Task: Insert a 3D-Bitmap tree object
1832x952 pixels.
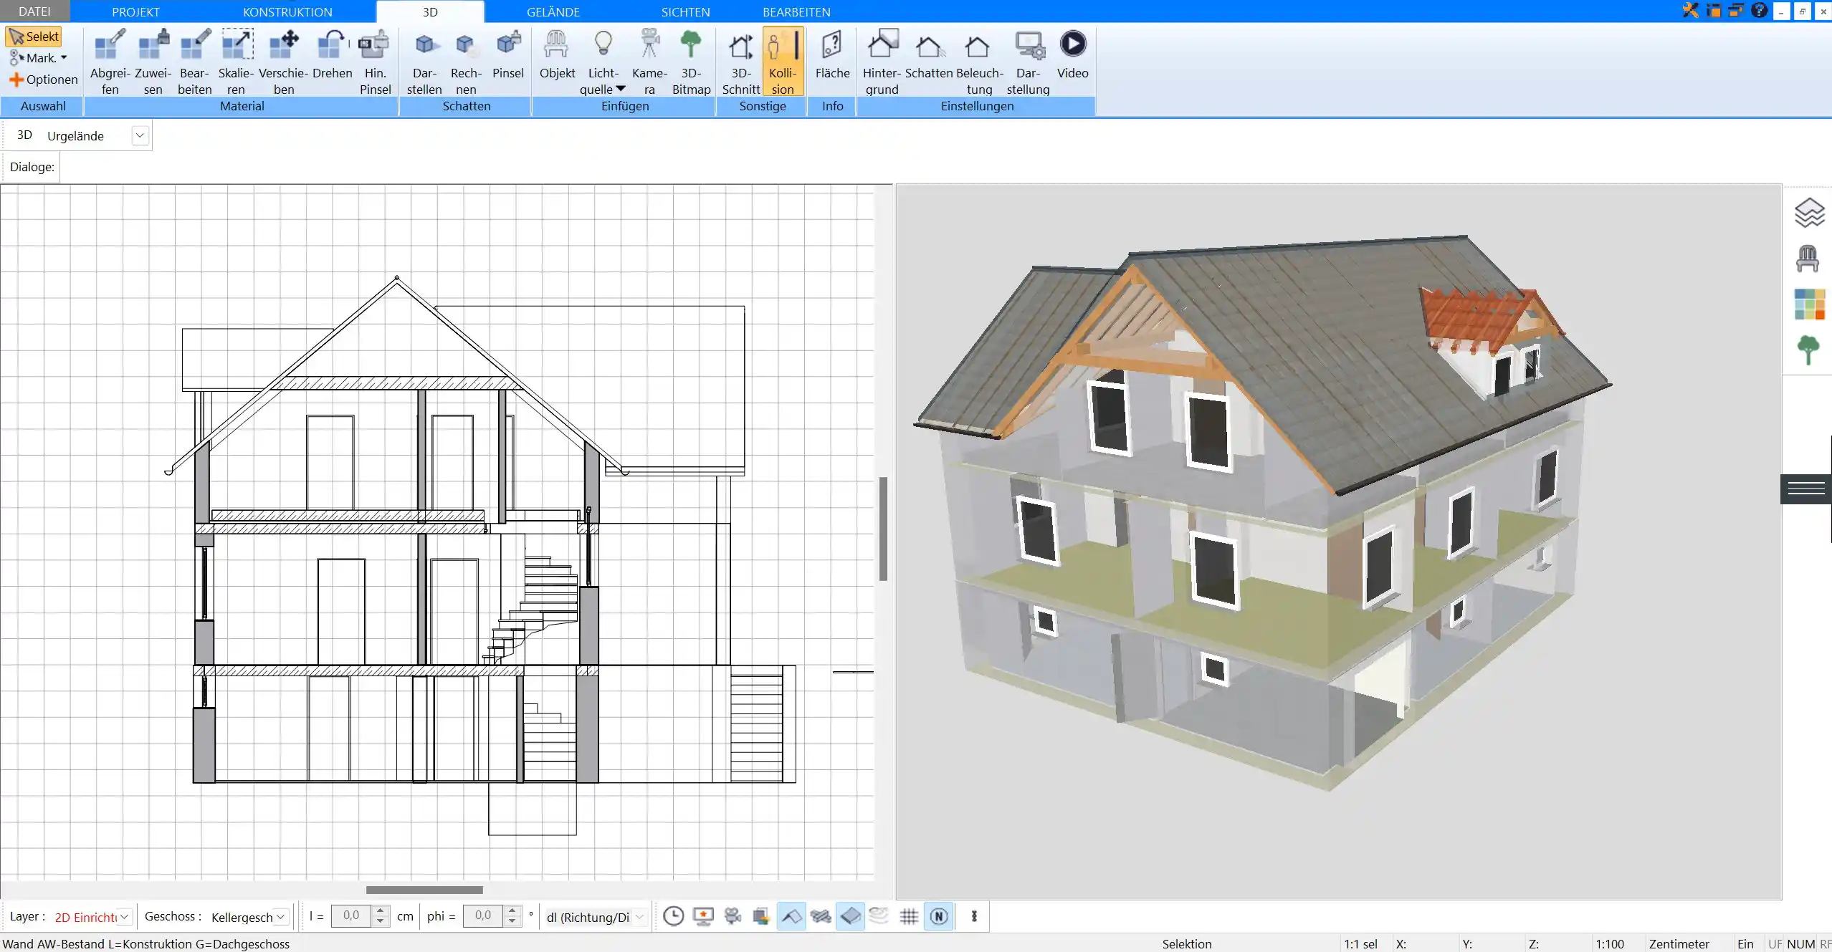Action: coord(691,62)
